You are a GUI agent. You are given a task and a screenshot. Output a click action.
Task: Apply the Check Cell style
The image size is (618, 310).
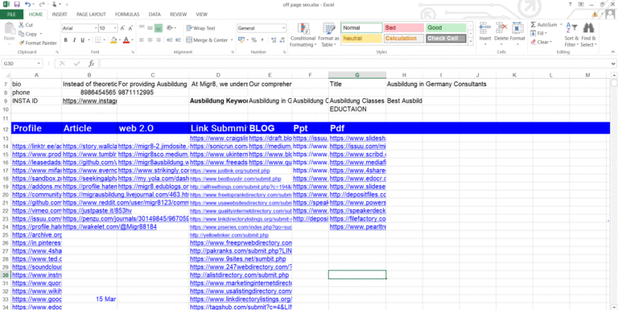[446, 39]
